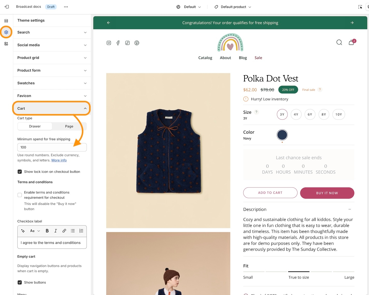Uncheck Show buttons for empty cart

(x=20, y=282)
